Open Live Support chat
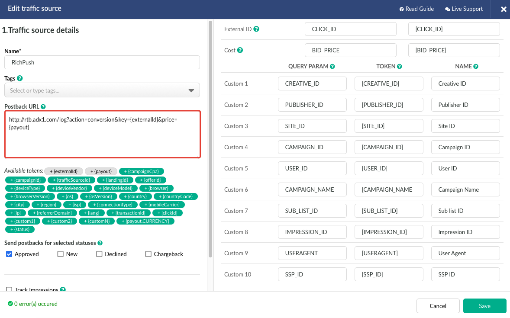Image resolution: width=510 pixels, height=318 pixels. (x=464, y=9)
